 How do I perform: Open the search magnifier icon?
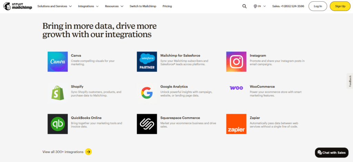(x=244, y=6)
